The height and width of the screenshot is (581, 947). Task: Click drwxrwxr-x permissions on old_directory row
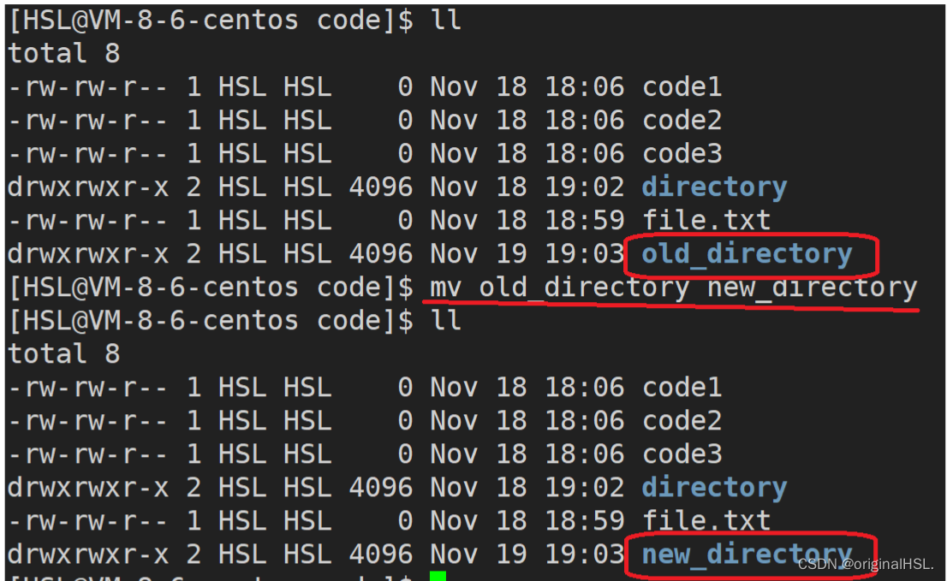pyautogui.click(x=88, y=254)
